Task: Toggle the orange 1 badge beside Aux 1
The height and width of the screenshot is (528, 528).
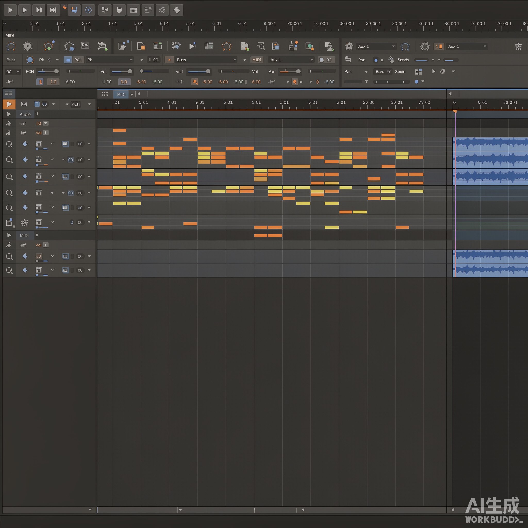Action: 439,46
